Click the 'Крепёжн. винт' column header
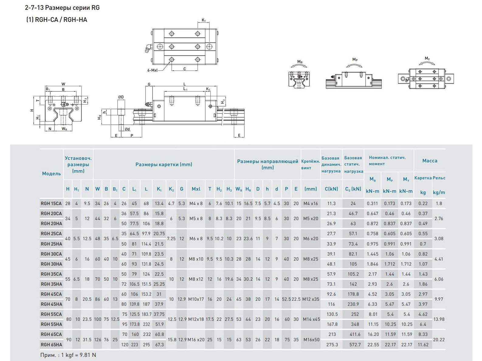The width and height of the screenshot is (482, 361). [310, 164]
